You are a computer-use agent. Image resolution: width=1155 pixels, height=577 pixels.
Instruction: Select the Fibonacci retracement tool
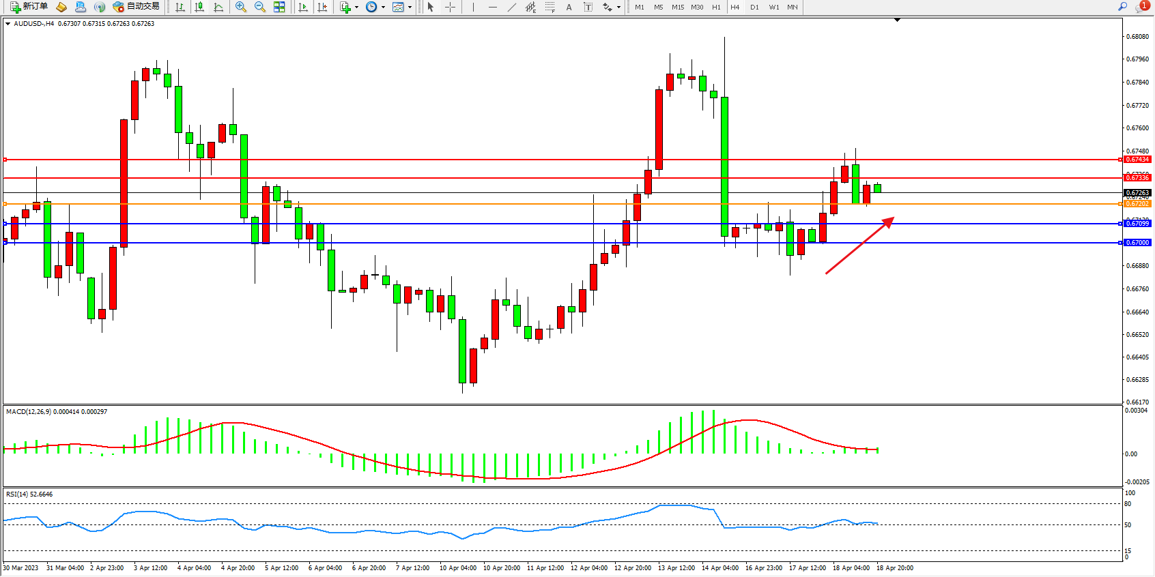point(550,7)
